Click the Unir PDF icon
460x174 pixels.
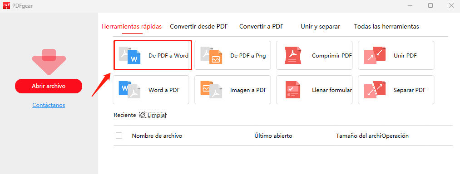pyautogui.click(x=375, y=55)
